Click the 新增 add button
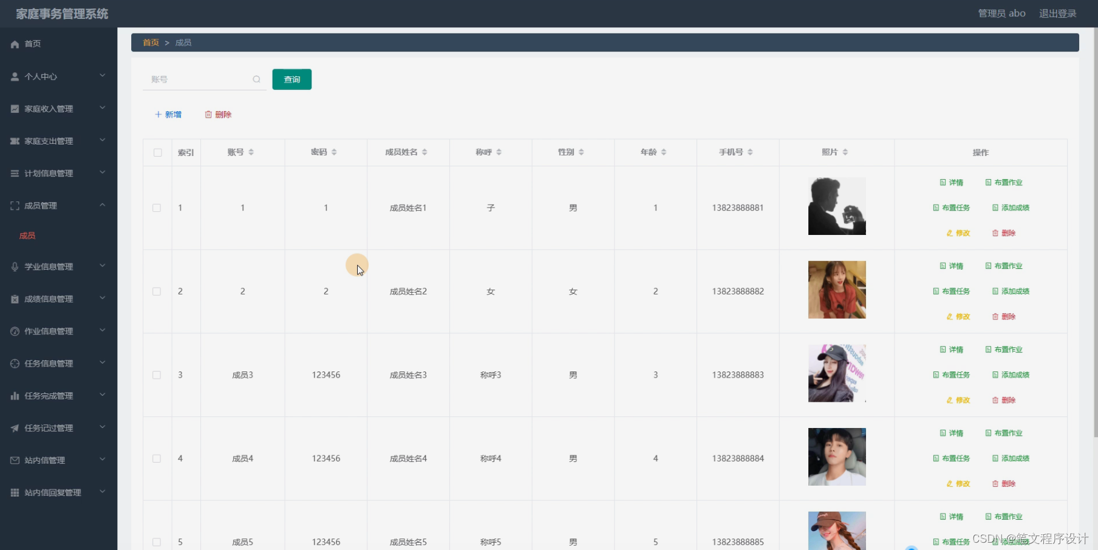 point(168,115)
